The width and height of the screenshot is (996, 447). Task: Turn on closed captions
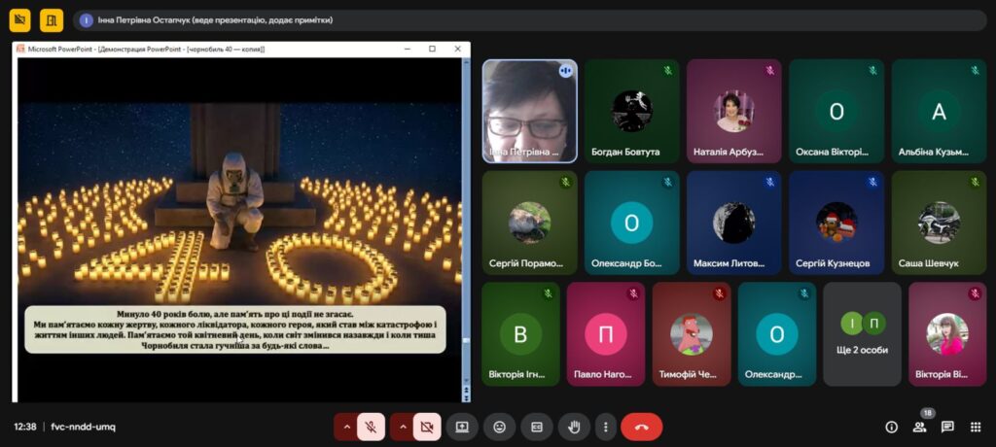click(x=536, y=427)
